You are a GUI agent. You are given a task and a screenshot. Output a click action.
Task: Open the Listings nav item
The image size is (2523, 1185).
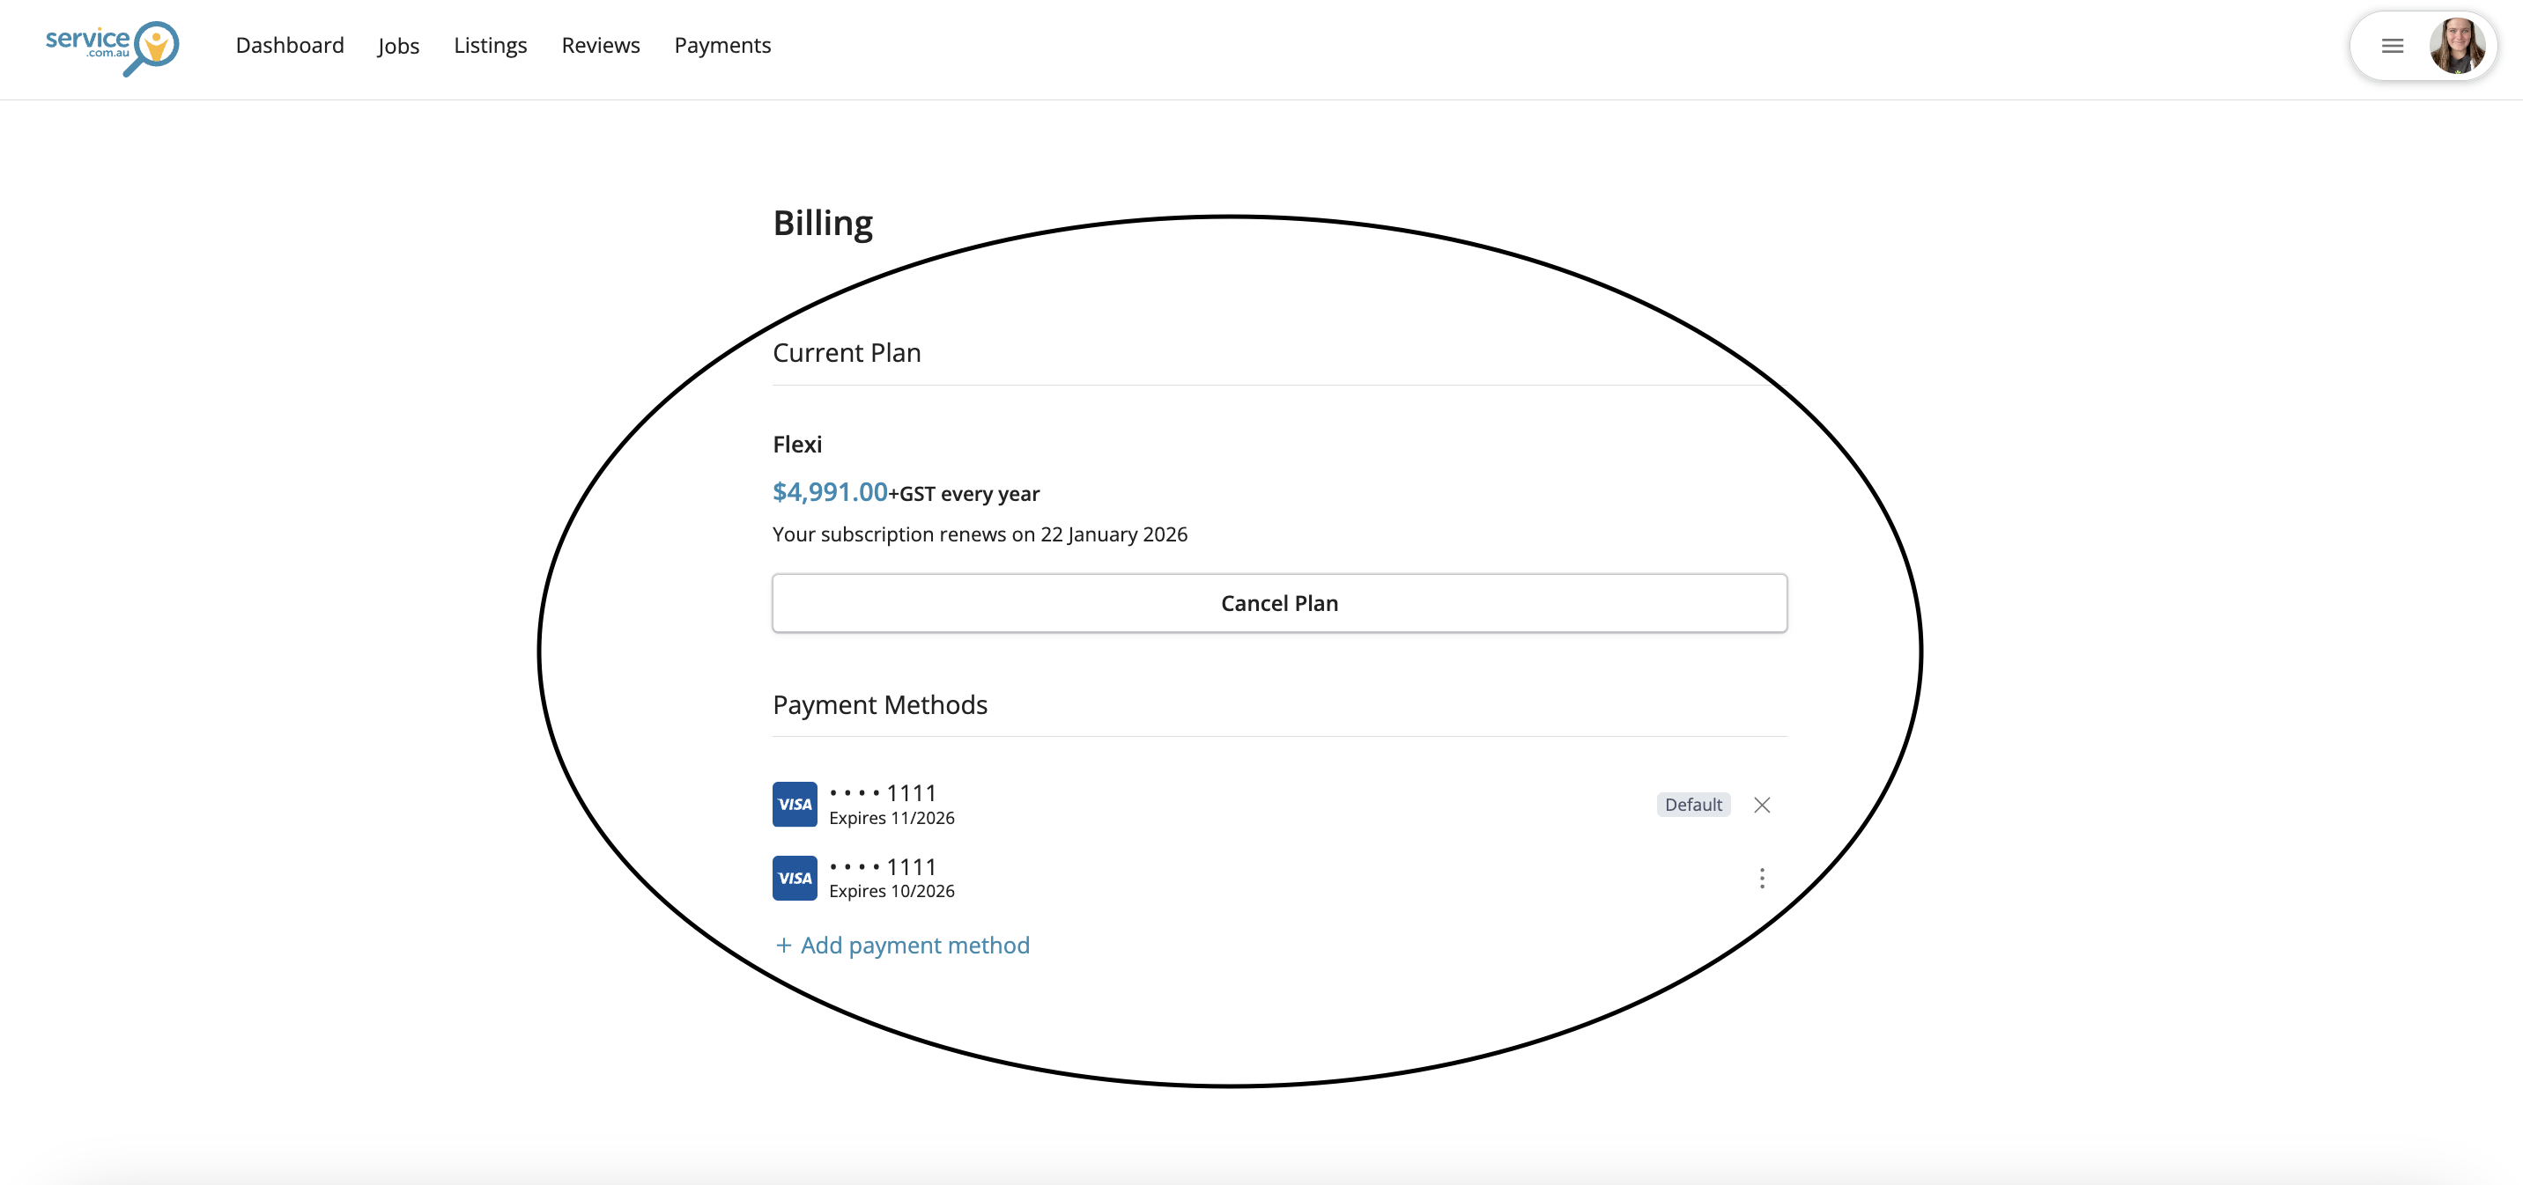coord(490,46)
